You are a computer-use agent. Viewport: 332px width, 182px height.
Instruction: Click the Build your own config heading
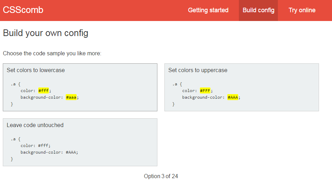(46, 33)
